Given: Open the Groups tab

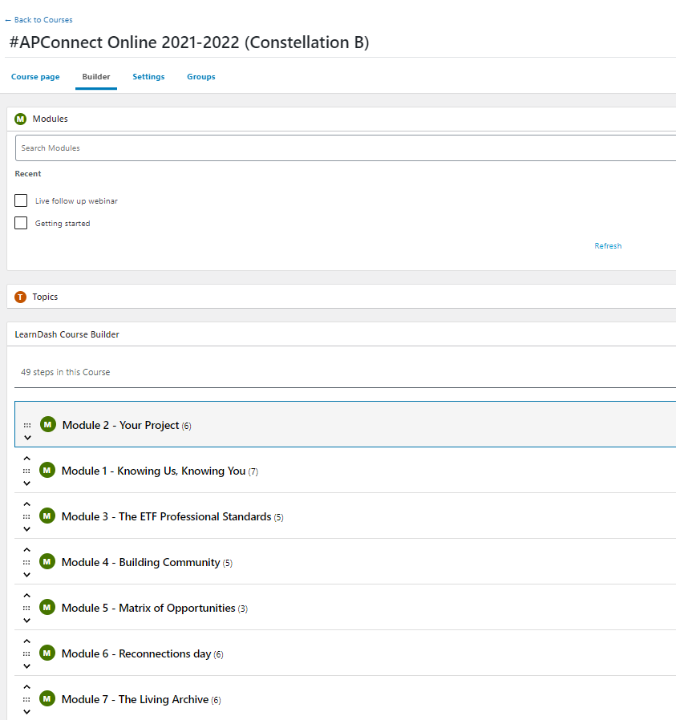Looking at the screenshot, I should click(x=201, y=77).
